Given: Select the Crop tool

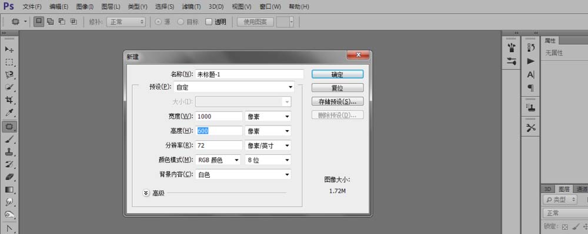Looking at the screenshot, I should [9, 100].
